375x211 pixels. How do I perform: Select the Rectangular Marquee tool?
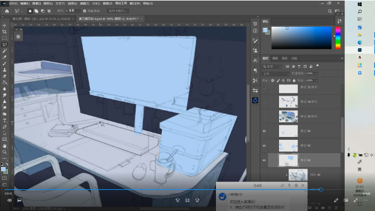4,38
